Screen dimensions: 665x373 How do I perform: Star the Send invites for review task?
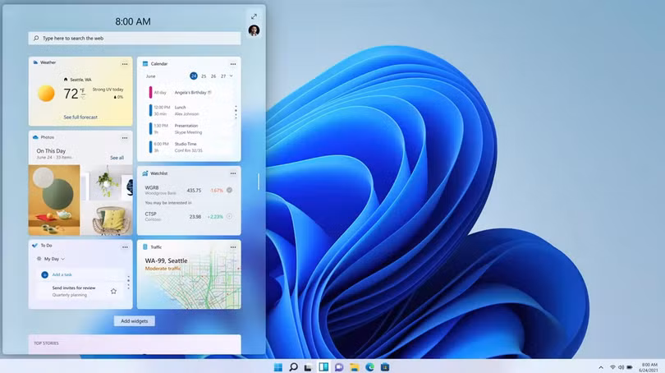pyautogui.click(x=113, y=291)
